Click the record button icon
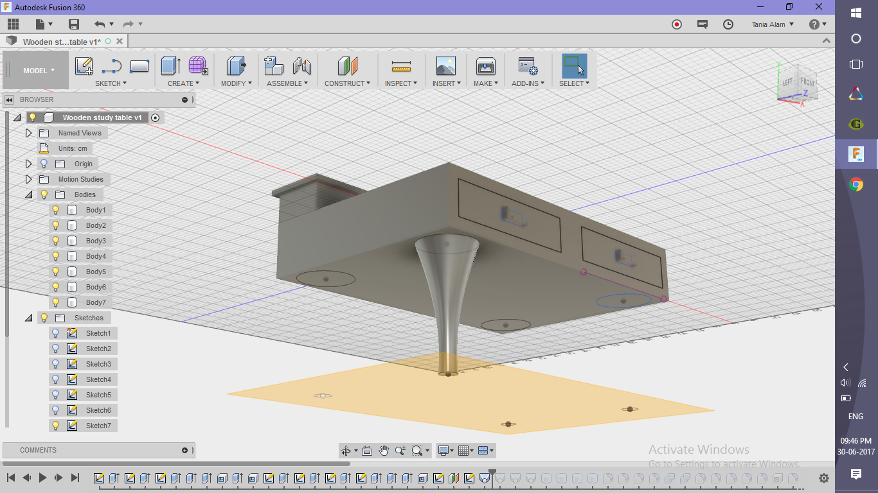The height and width of the screenshot is (493, 878). tap(677, 24)
